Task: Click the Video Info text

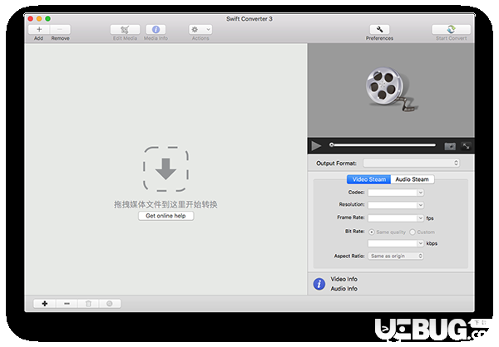Action: coord(343,279)
